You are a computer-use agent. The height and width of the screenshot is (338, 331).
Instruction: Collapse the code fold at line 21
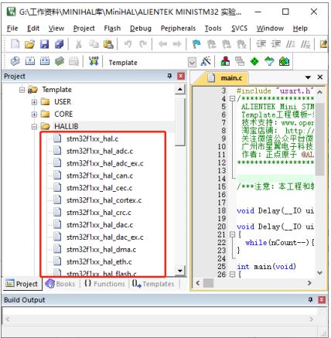232,234
